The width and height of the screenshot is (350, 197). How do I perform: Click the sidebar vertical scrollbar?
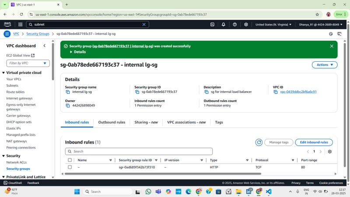(x=53, y=62)
